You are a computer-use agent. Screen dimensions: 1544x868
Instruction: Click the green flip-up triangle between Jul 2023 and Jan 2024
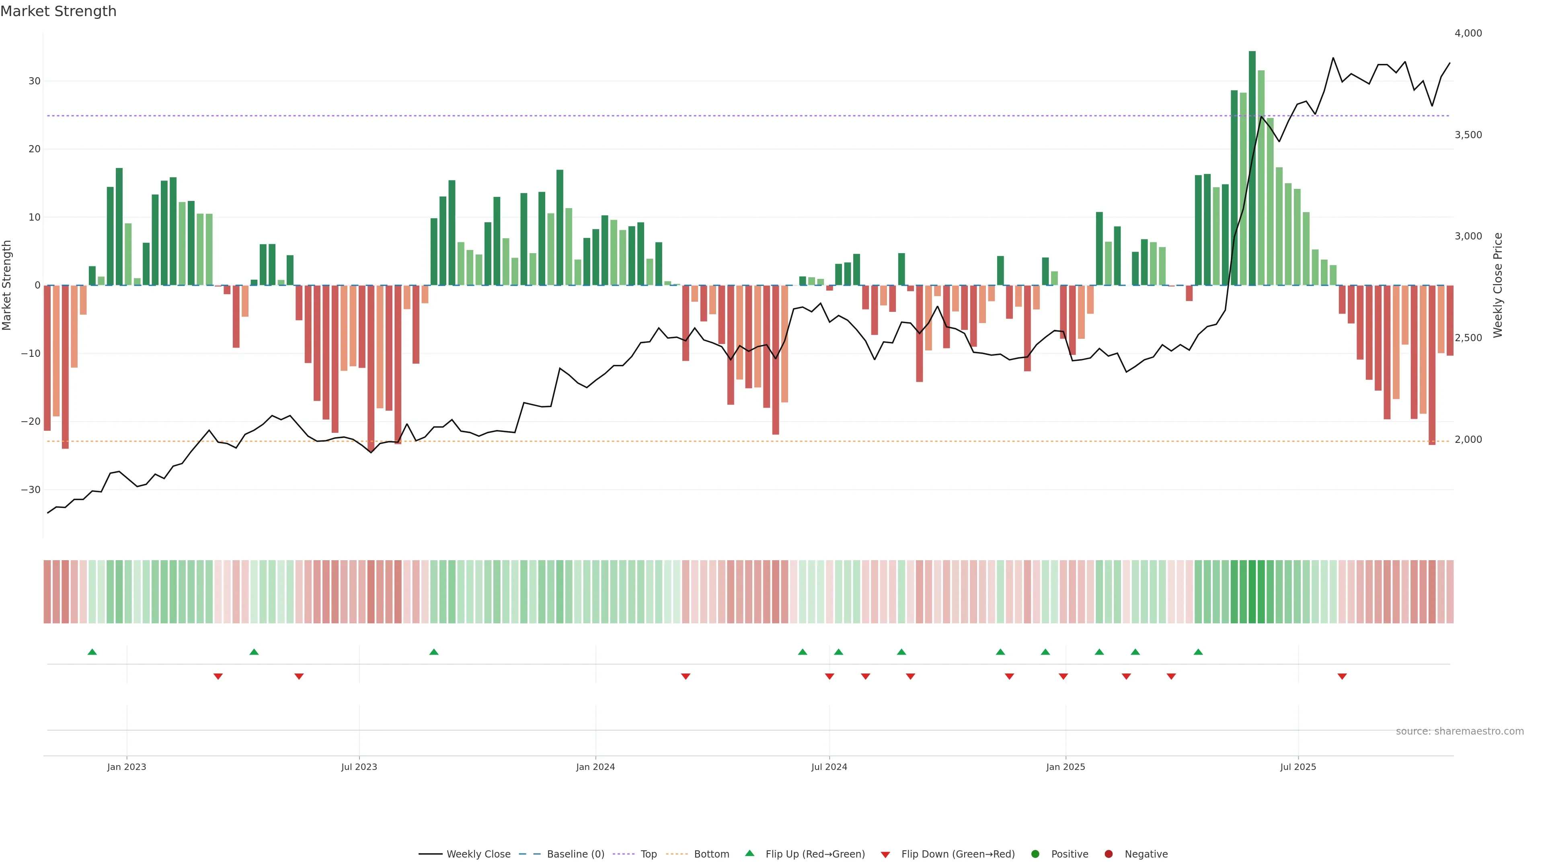pos(434,652)
